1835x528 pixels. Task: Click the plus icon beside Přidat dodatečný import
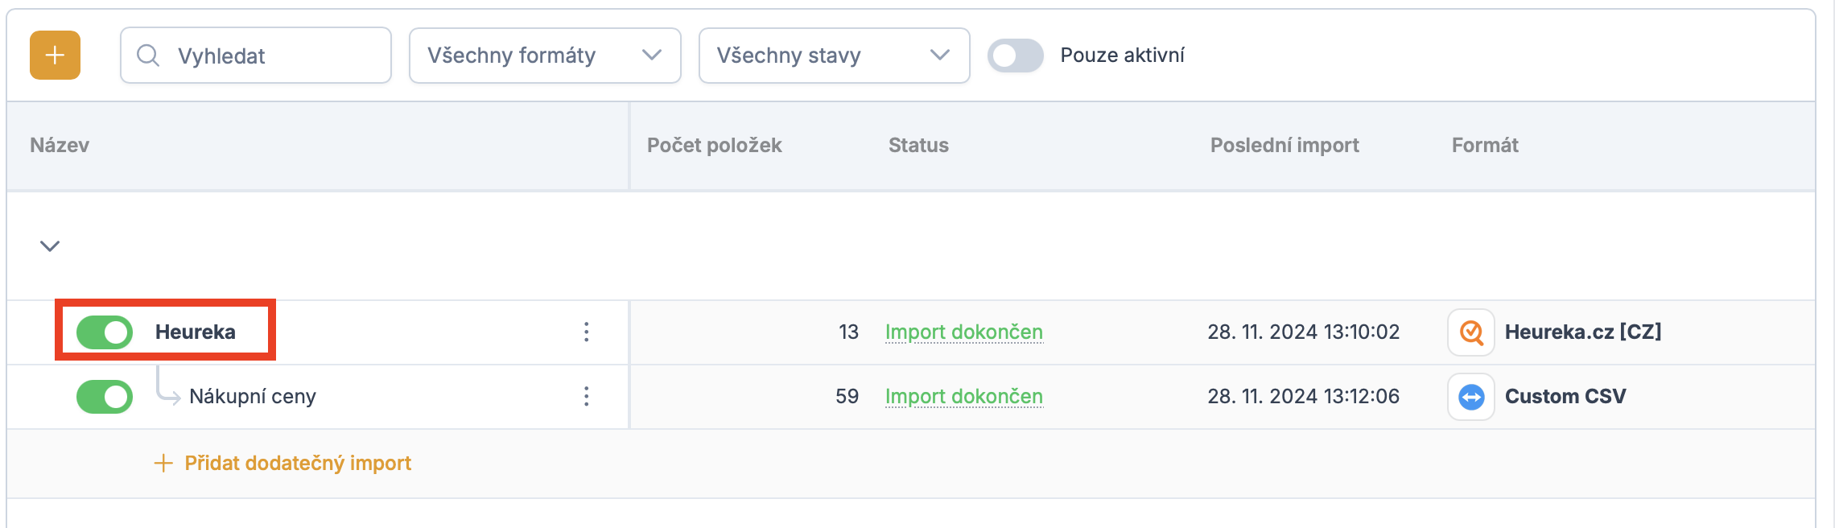click(x=163, y=463)
